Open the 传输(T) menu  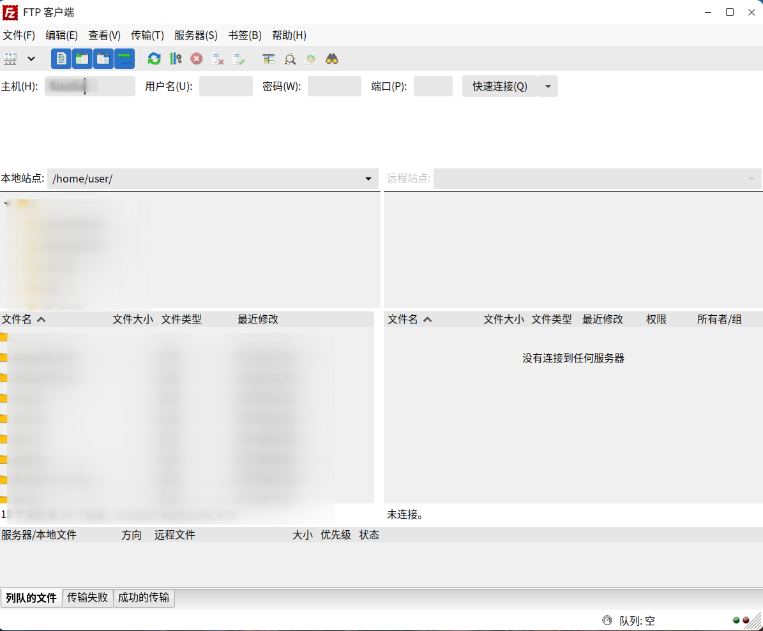click(147, 35)
